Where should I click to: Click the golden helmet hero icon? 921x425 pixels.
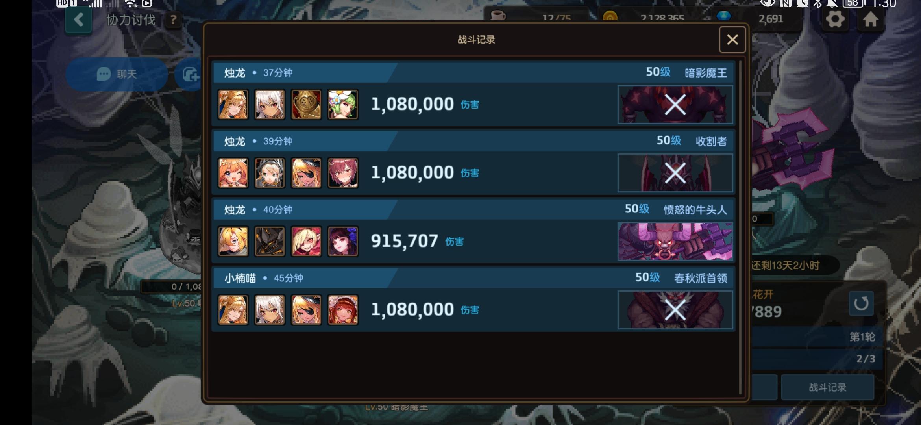[306, 104]
